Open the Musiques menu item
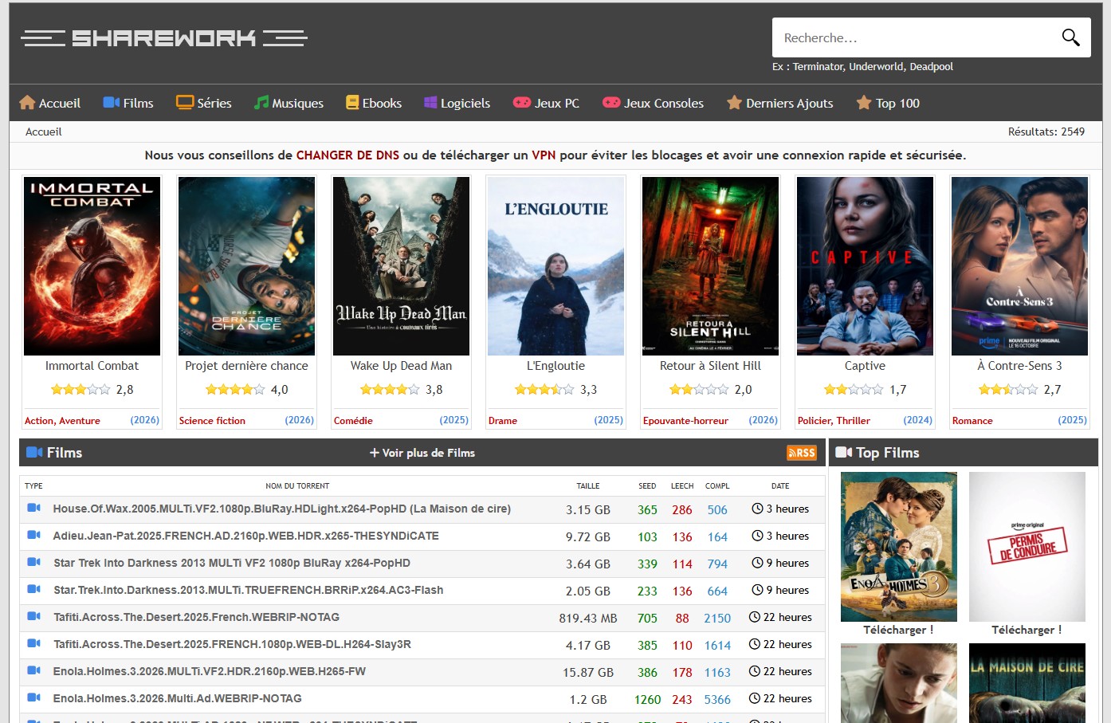 coord(289,103)
